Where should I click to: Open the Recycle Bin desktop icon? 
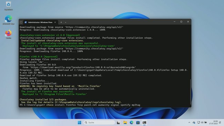(x=8, y=6)
